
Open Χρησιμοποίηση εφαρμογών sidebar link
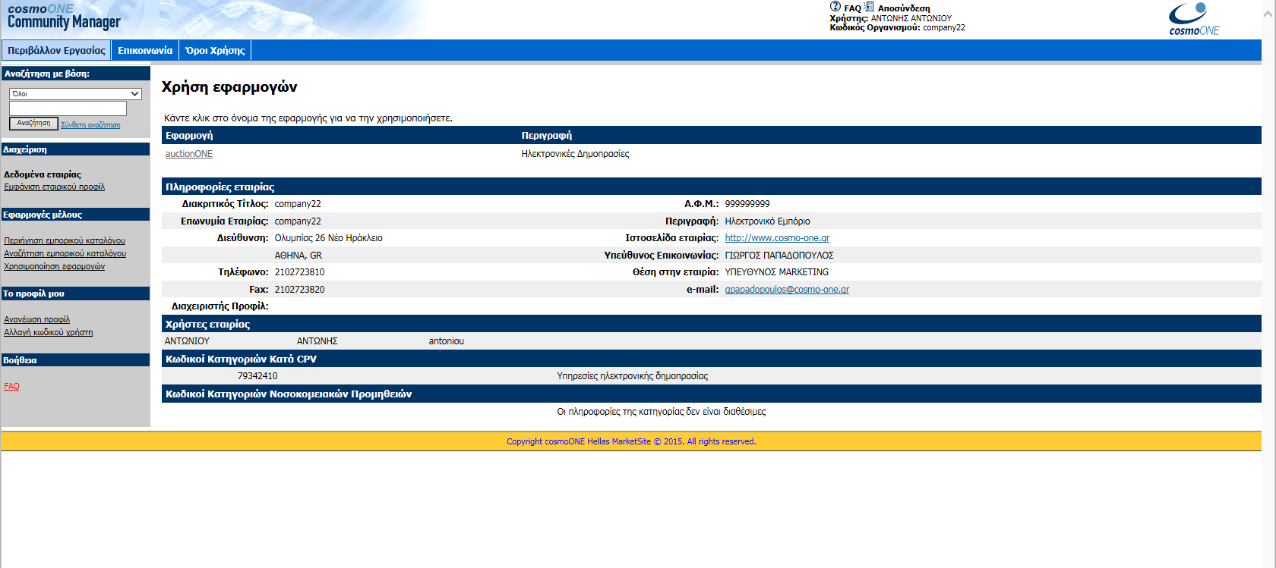55,266
